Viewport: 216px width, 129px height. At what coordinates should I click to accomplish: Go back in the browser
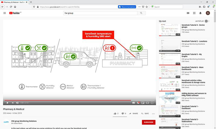(3, 7)
